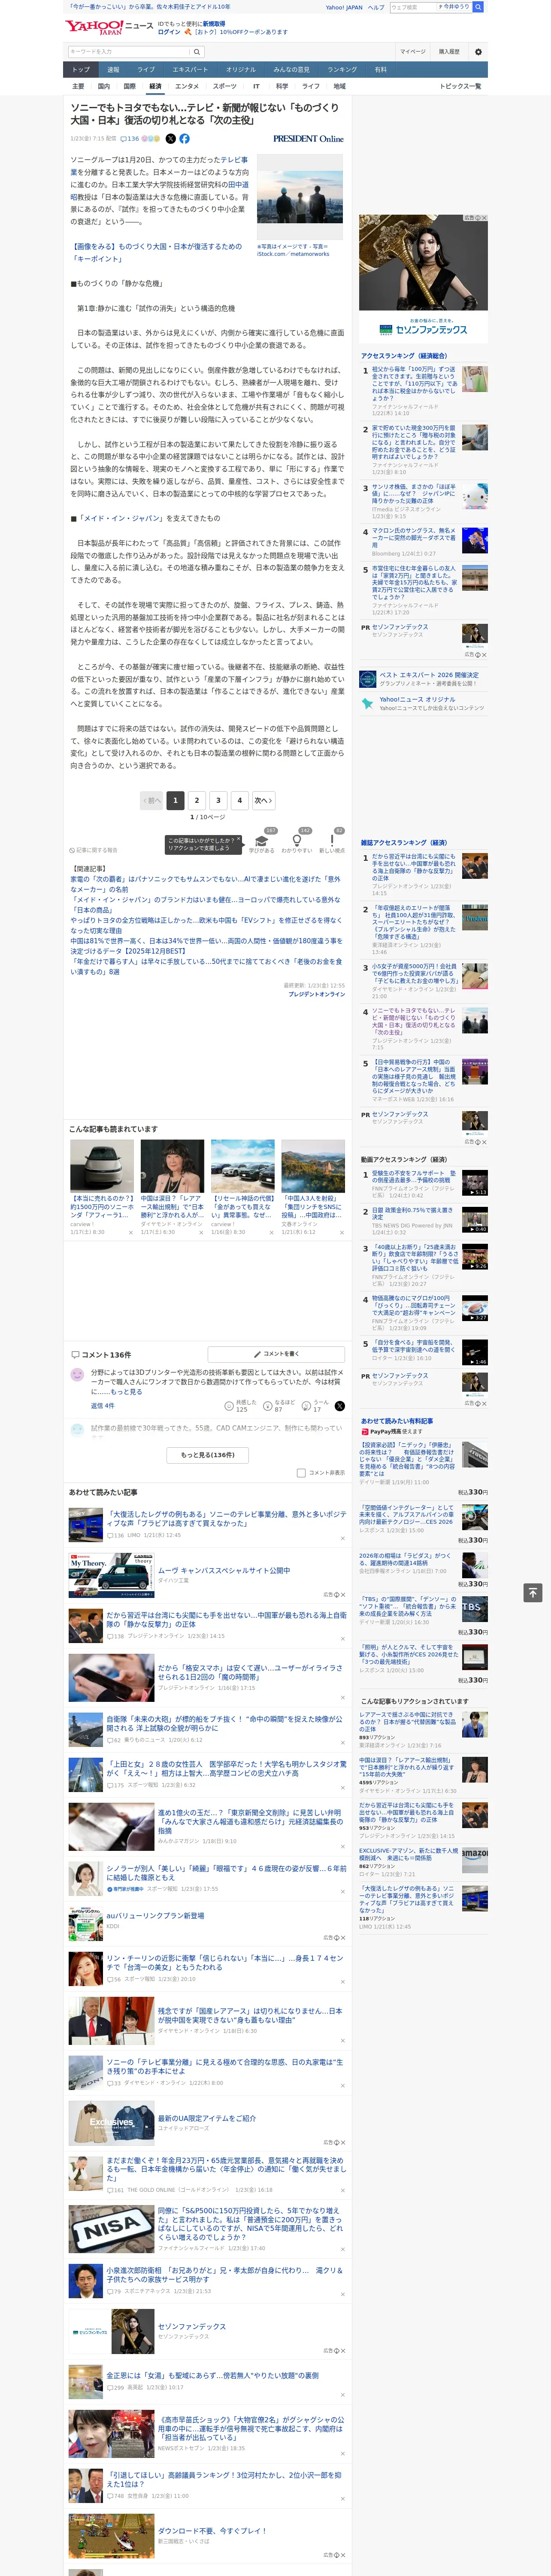
Task: Click the PRESIDENT Online logo
Action: tap(308, 139)
